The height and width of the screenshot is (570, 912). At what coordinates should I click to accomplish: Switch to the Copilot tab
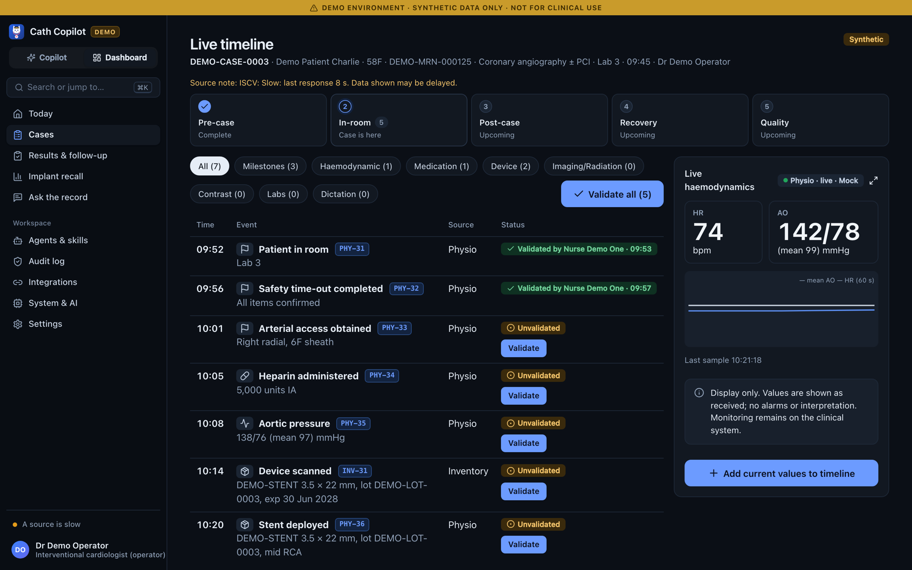pos(47,57)
